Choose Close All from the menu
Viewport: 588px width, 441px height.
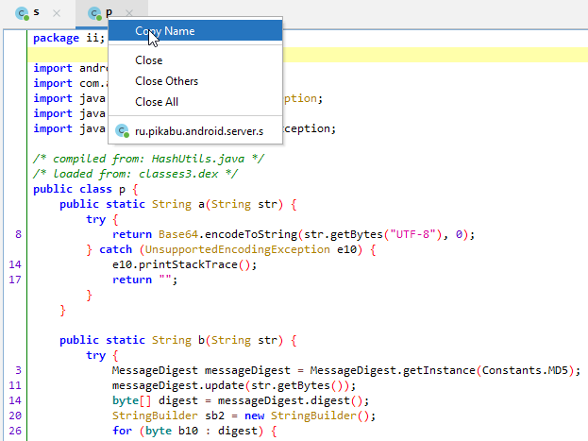point(157,102)
